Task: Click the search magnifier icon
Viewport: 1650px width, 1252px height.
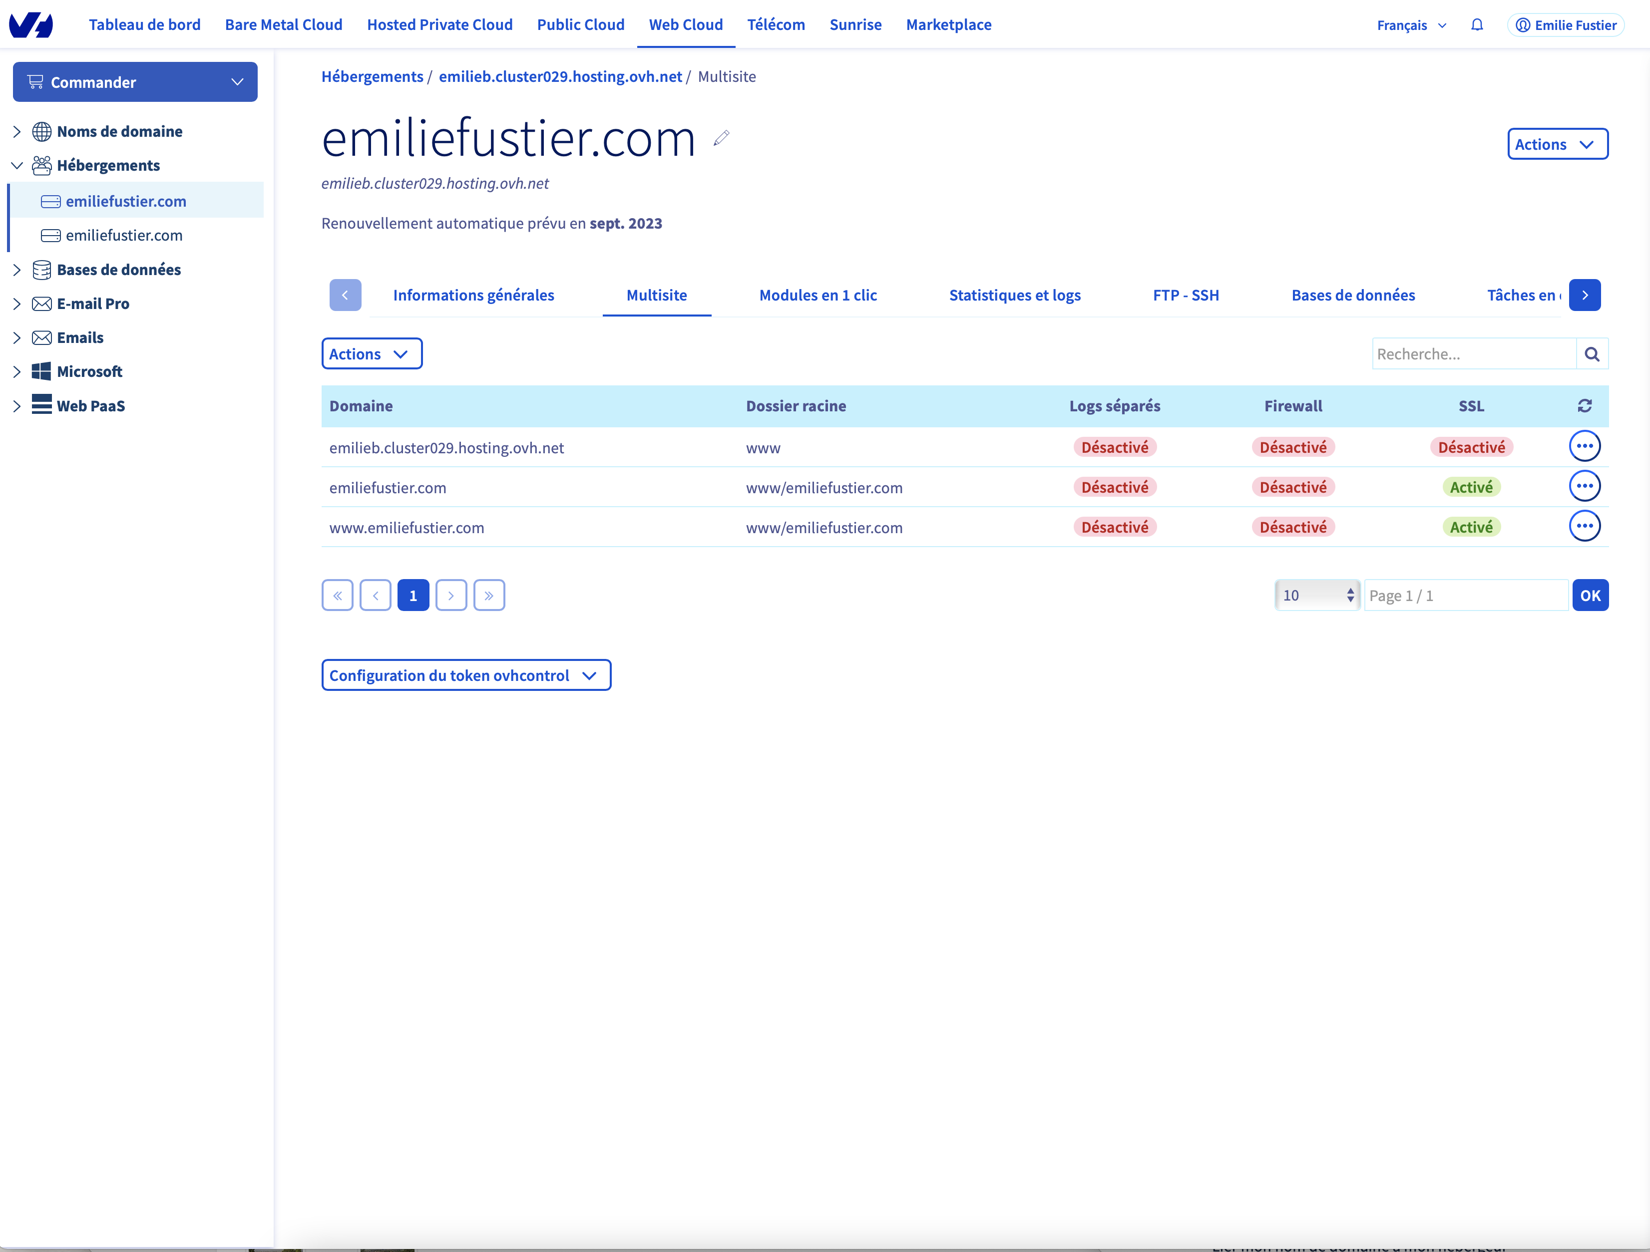Action: pos(1592,354)
